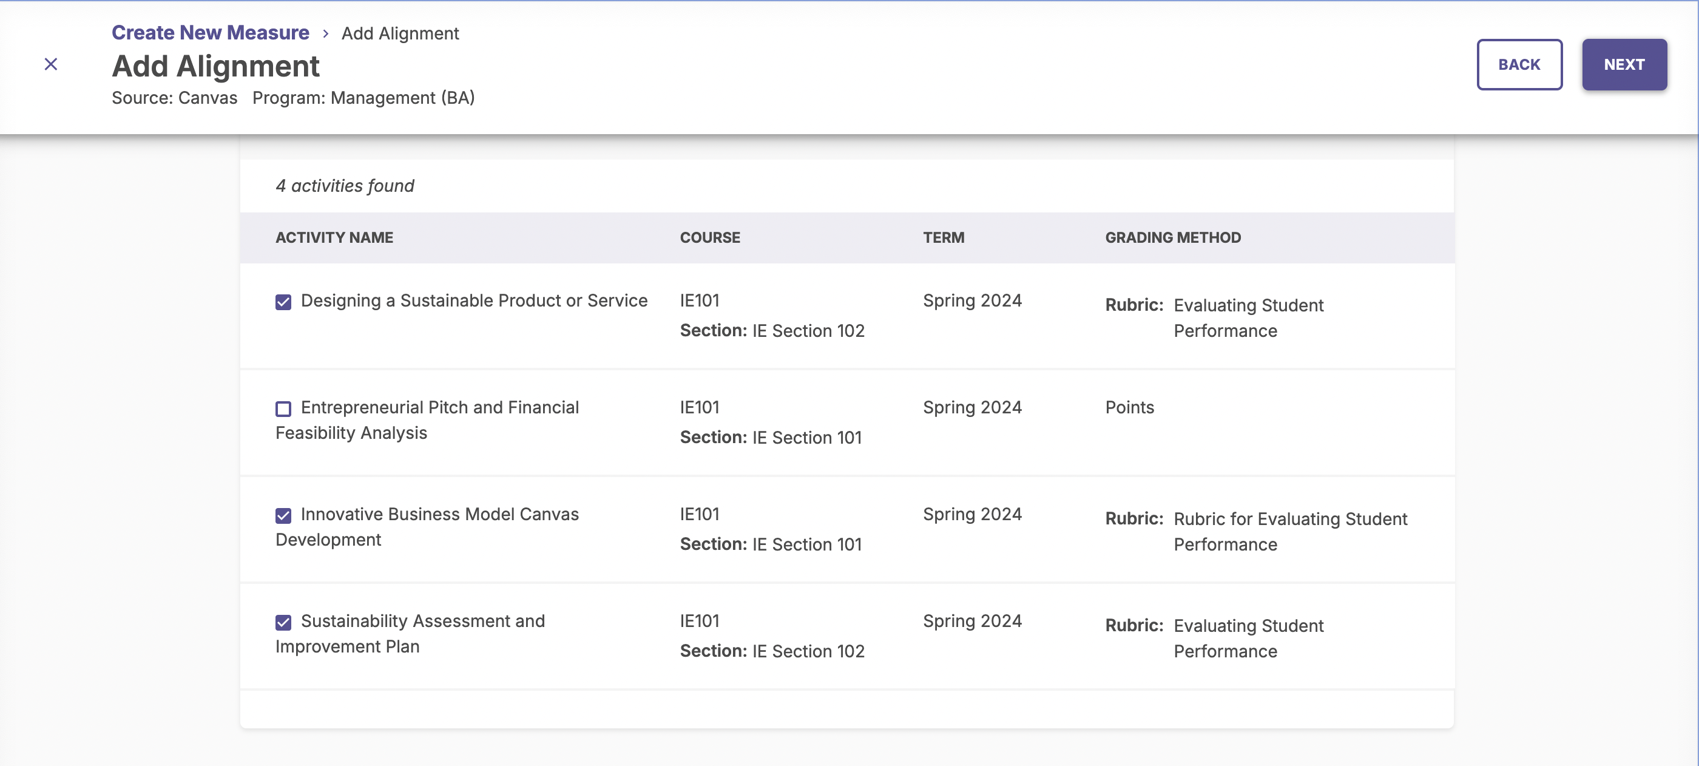This screenshot has width=1699, height=766.
Task: Click the Create New Measure breadcrumb link
Action: [211, 33]
